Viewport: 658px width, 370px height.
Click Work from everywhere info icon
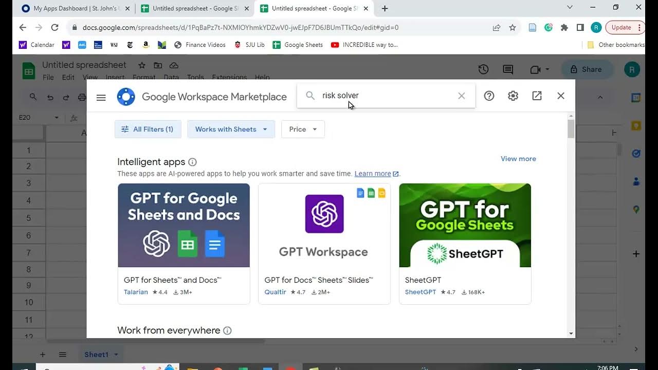point(227,330)
